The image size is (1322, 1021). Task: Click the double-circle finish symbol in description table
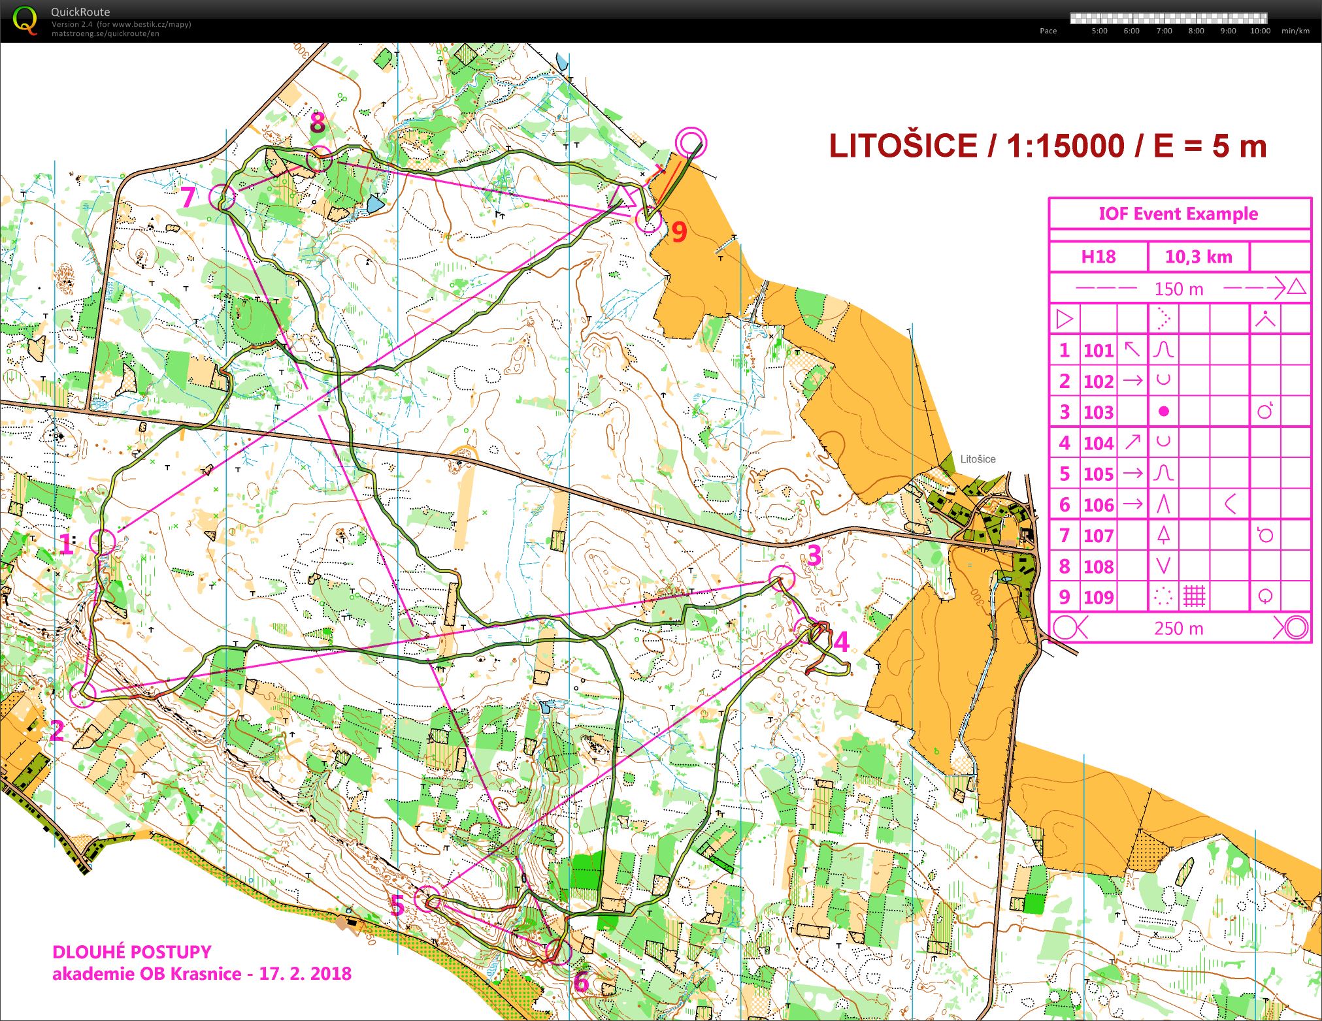(1296, 628)
